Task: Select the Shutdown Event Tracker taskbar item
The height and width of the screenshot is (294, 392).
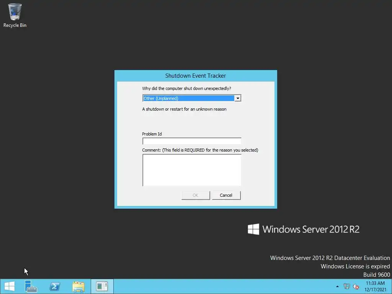Action: (102, 286)
